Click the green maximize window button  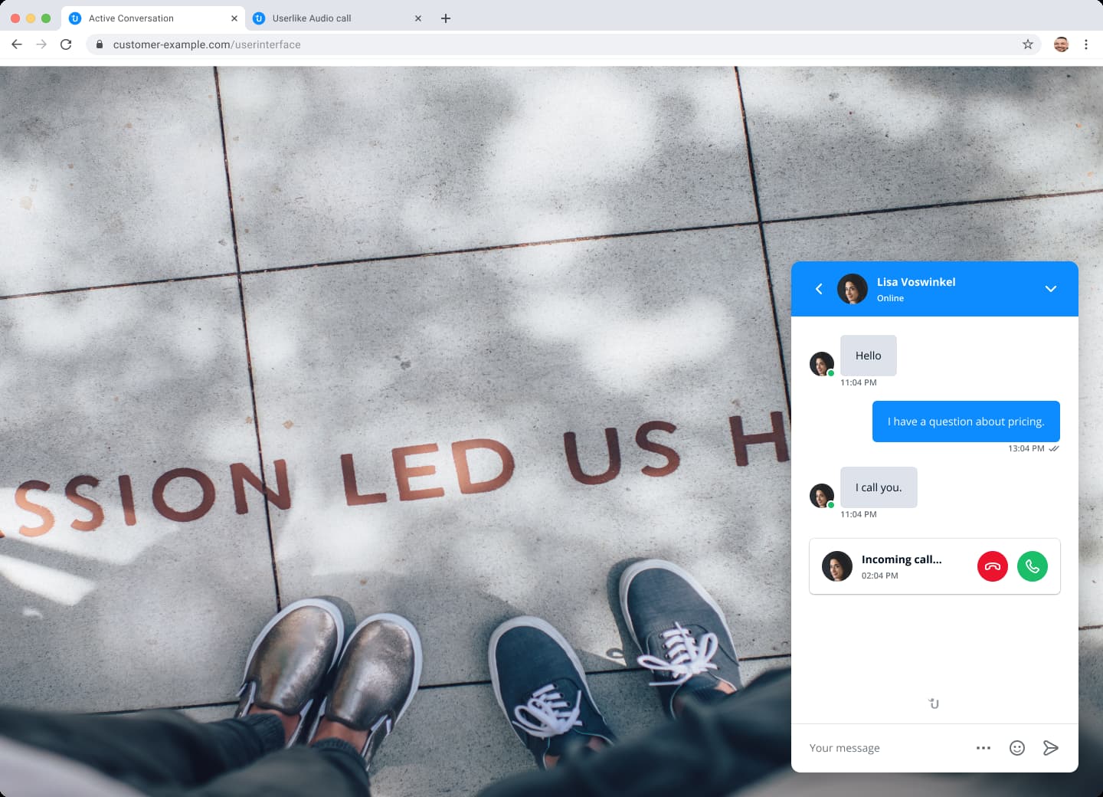(46, 18)
